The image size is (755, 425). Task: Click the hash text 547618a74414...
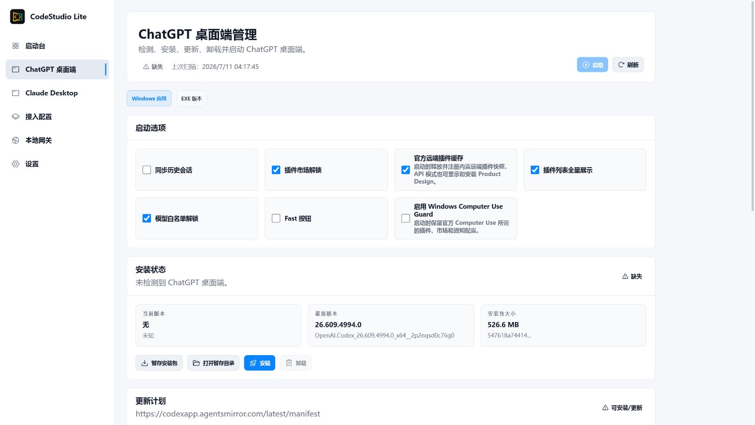[x=509, y=335]
